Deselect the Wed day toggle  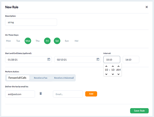(x=28, y=41)
